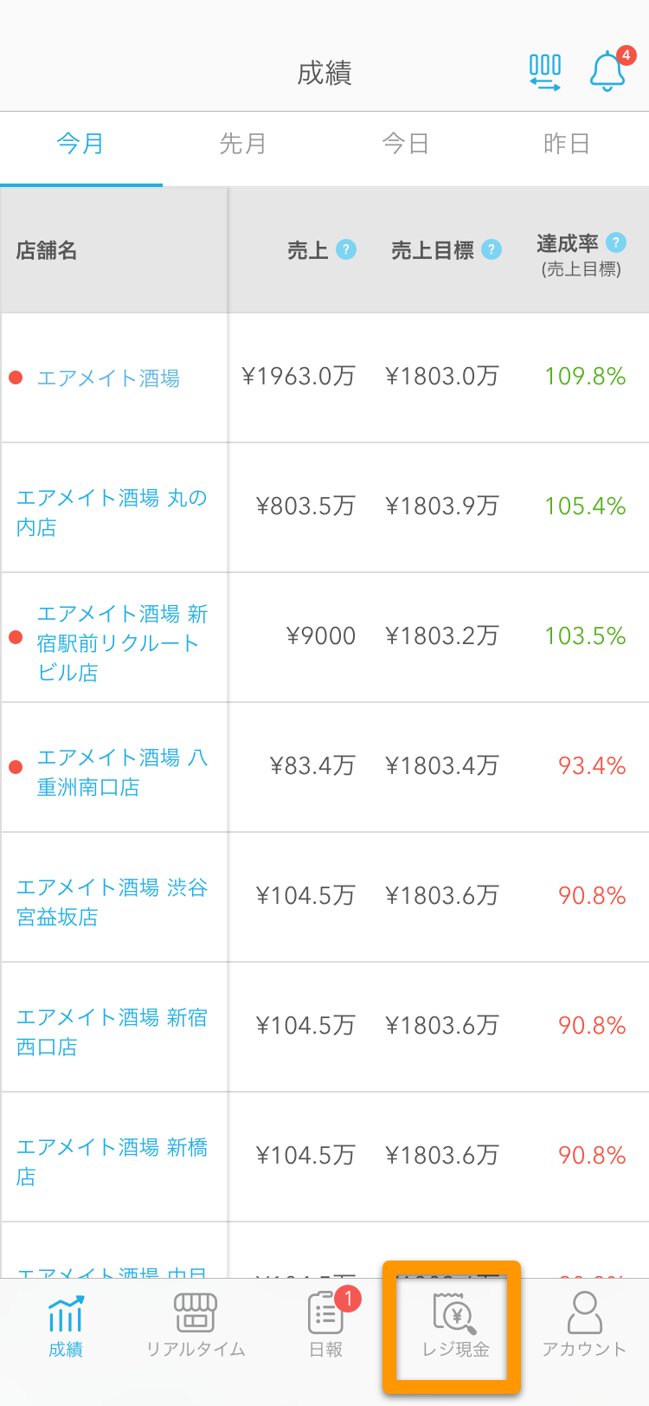Image resolution: width=649 pixels, height=1406 pixels.
Task: Switch to the 先月 tab
Action: 243,144
